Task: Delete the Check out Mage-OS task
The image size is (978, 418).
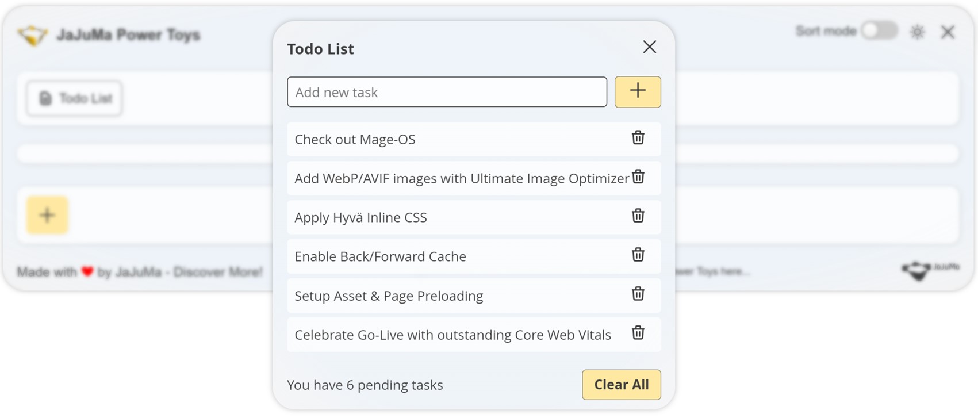Action: point(638,138)
